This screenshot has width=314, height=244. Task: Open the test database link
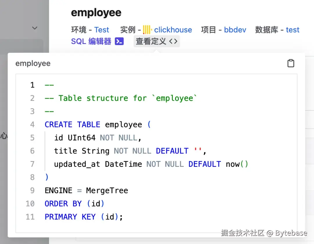[x=292, y=30]
